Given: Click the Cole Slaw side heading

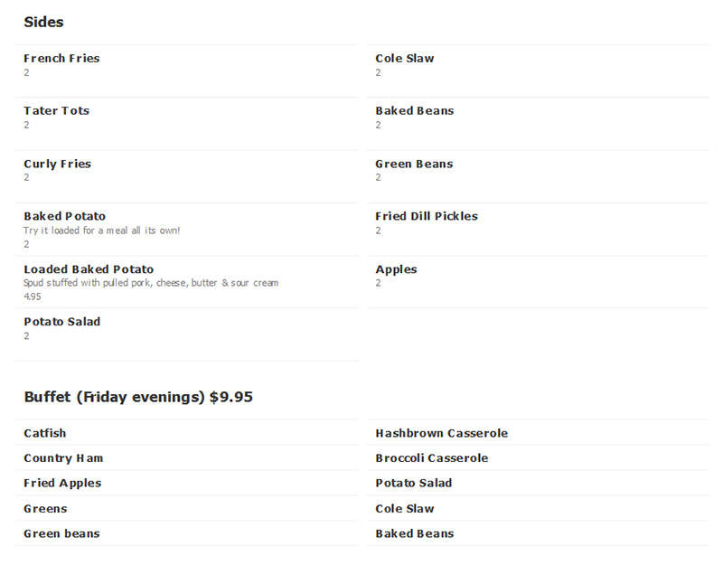Looking at the screenshot, I should click(x=404, y=59).
